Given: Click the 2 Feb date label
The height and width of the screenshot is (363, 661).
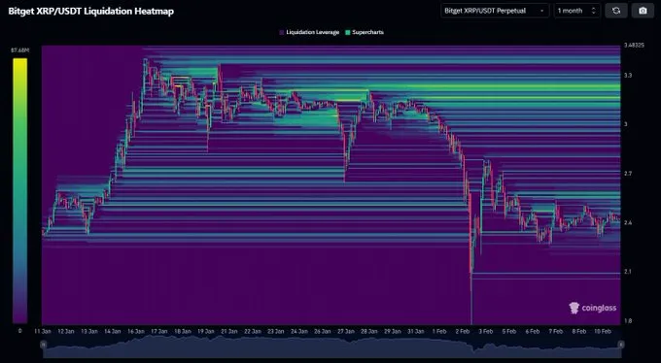Looking at the screenshot, I should [462, 331].
